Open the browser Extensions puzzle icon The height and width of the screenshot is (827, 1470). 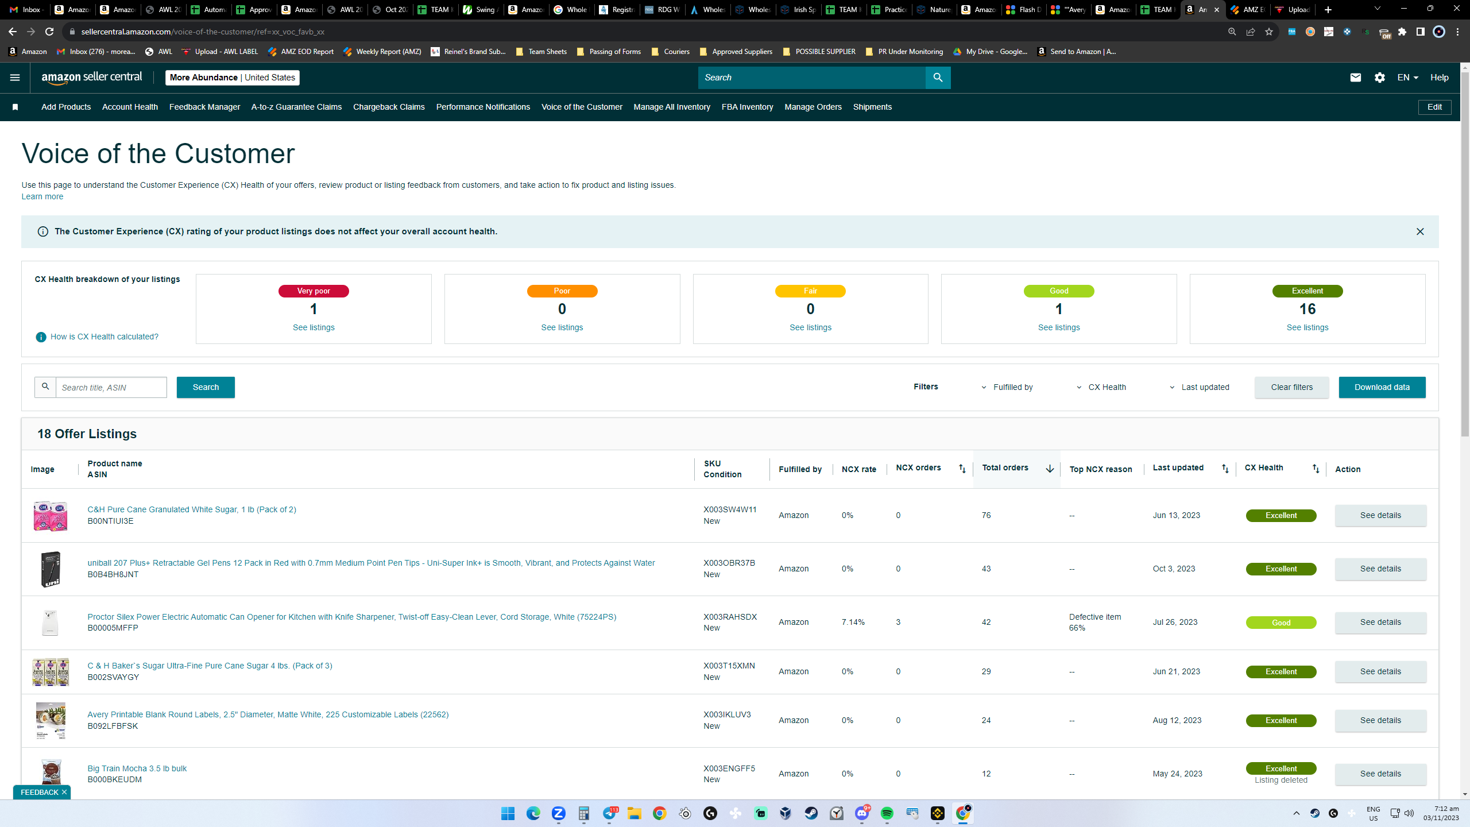[1402, 32]
